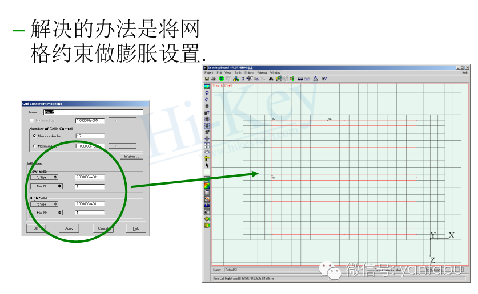Click the lower rotate arrow sidebar icon

[207, 99]
